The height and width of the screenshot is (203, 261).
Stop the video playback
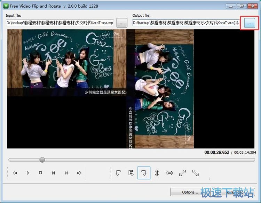tap(40, 173)
